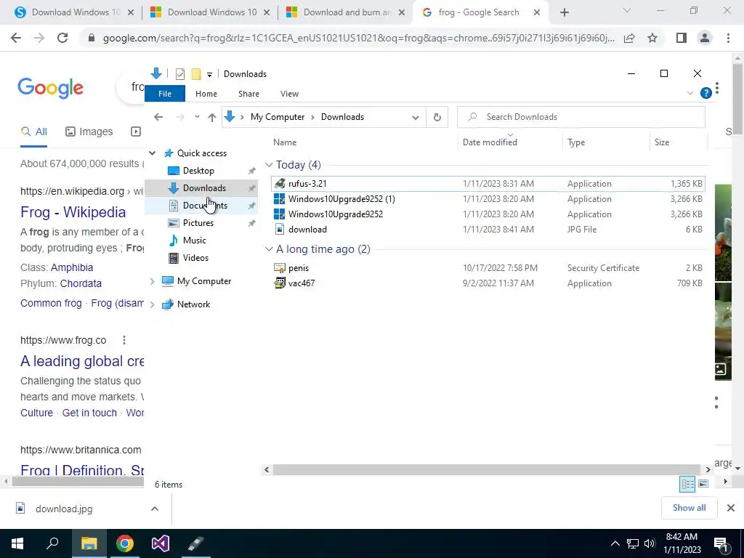744x558 pixels.
Task: Click Properties icon in quick access toolbar
Action: coord(180,74)
